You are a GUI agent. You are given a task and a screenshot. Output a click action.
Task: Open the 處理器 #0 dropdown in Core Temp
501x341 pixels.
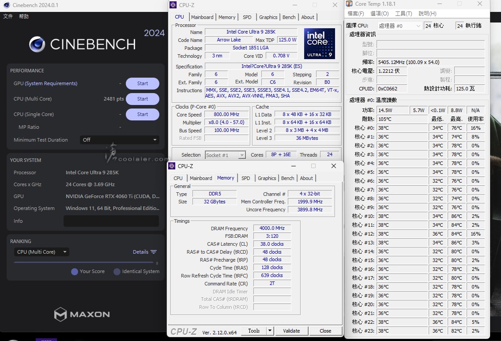point(399,26)
